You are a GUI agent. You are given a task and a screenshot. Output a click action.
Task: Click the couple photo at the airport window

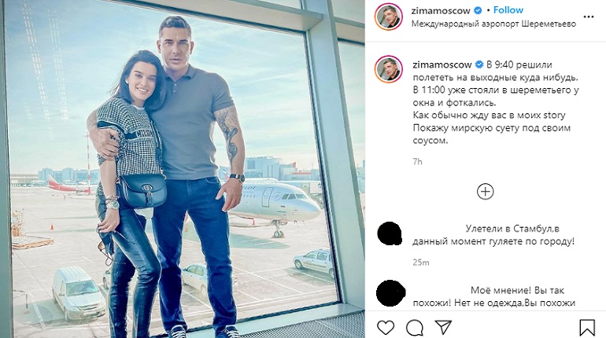[183, 169]
